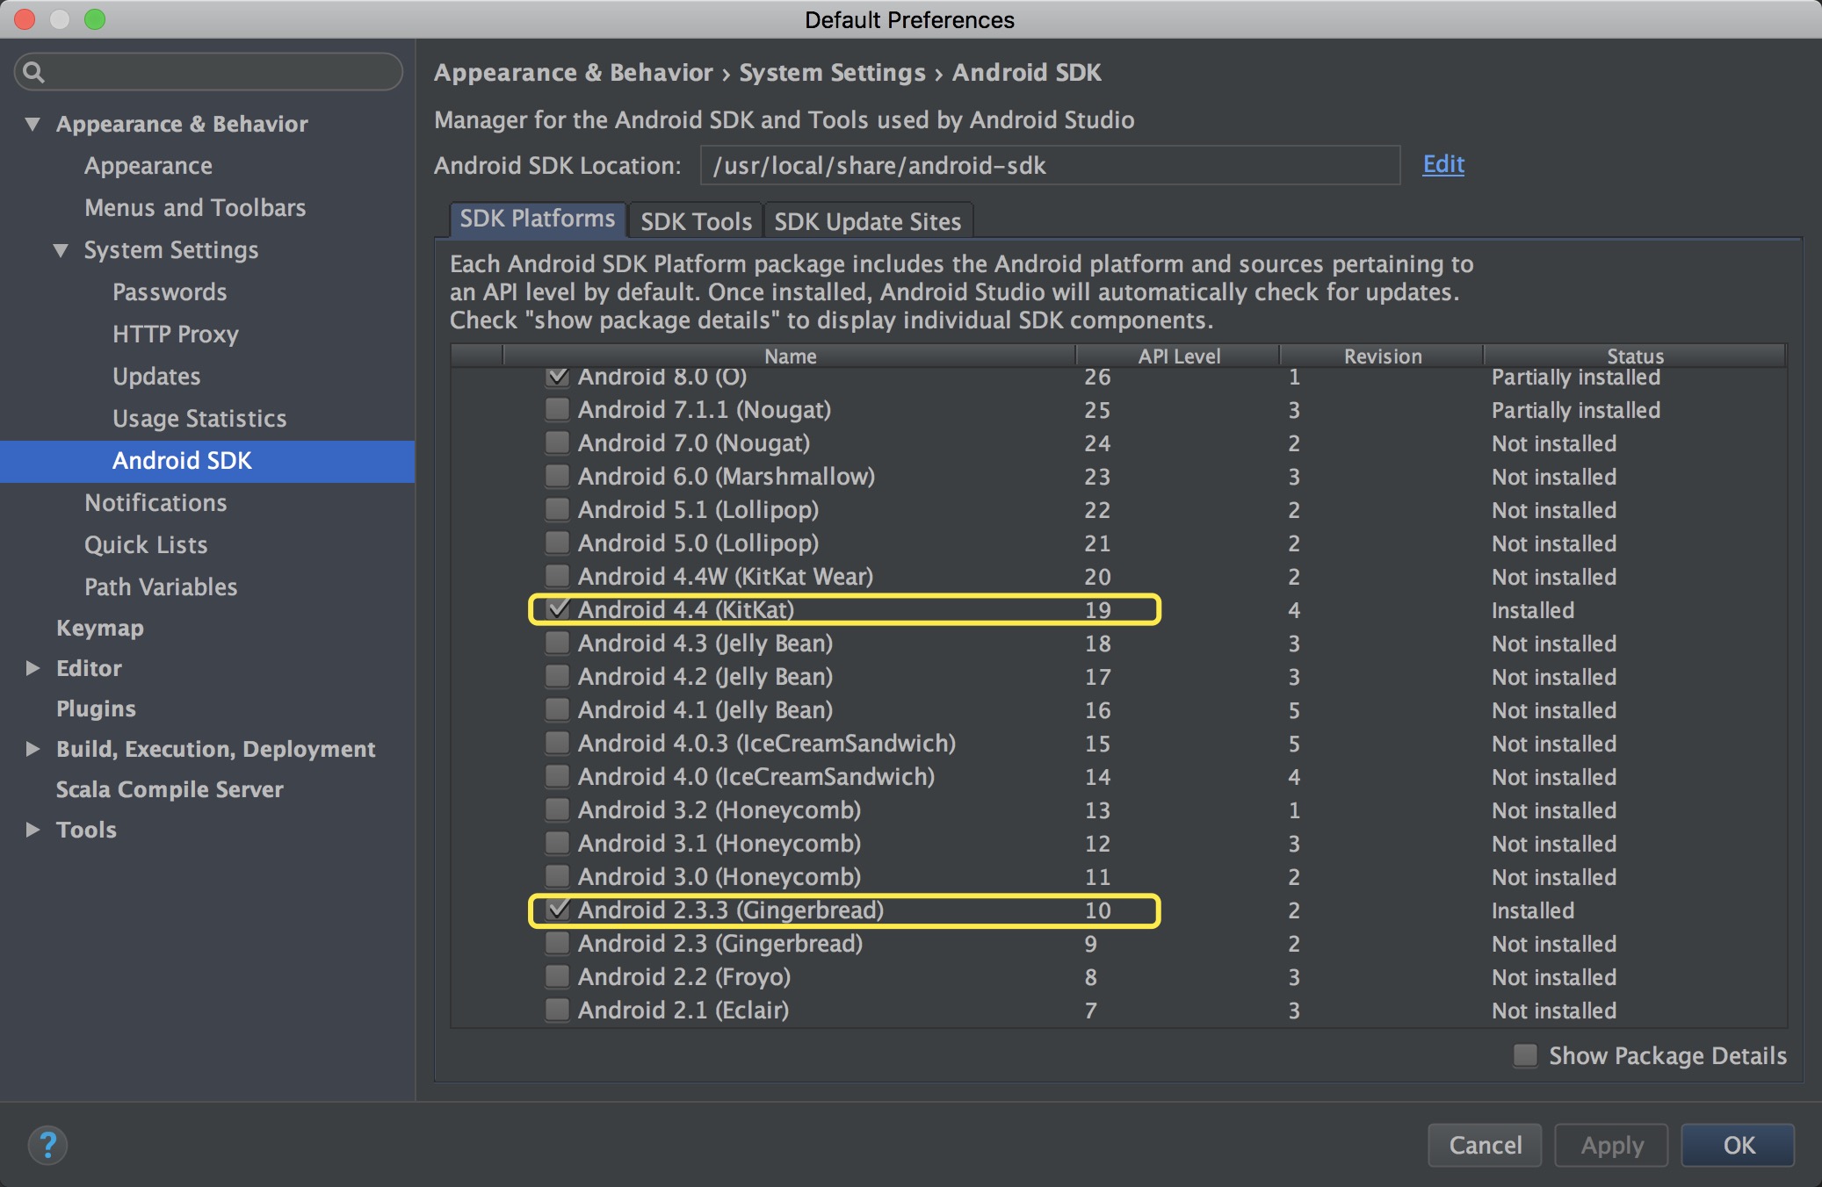Click the search magnifier icon
The image size is (1822, 1187).
[x=33, y=72]
